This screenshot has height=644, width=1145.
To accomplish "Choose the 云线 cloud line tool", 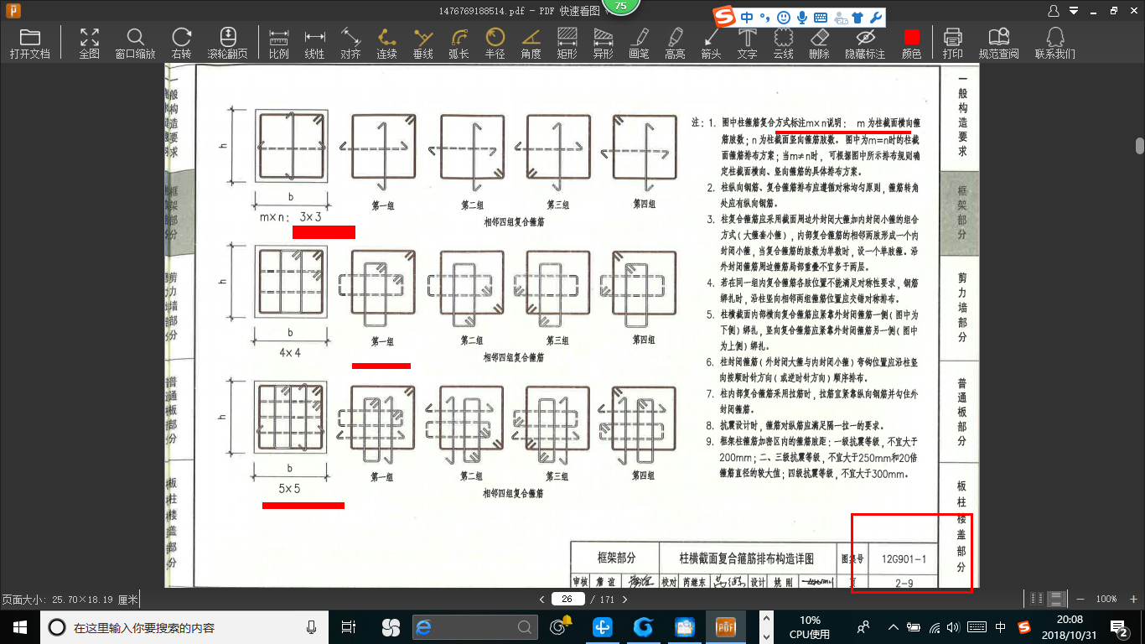I will (783, 43).
